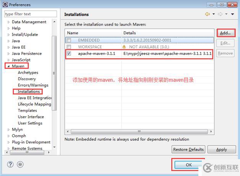The width and height of the screenshot is (240, 176).
Task: Click the Remove button
Action: (x=225, y=53)
